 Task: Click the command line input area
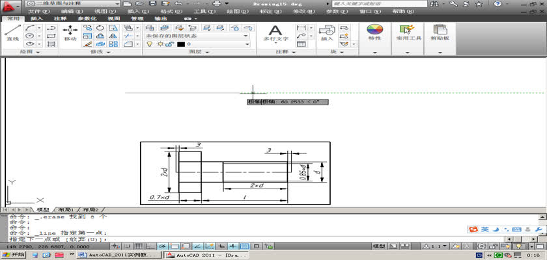click(x=257, y=239)
